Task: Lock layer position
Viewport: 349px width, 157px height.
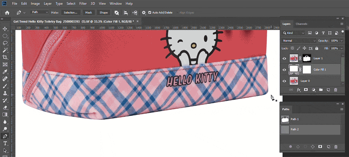Action: click(304, 48)
